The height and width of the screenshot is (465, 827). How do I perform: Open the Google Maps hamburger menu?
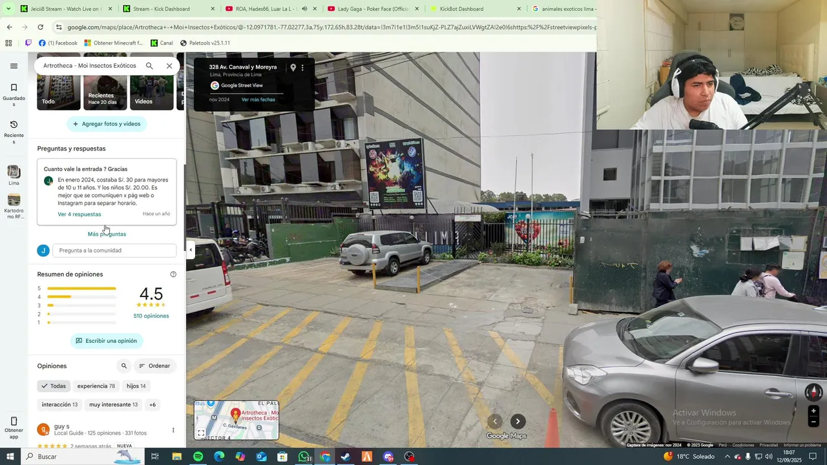(x=14, y=66)
